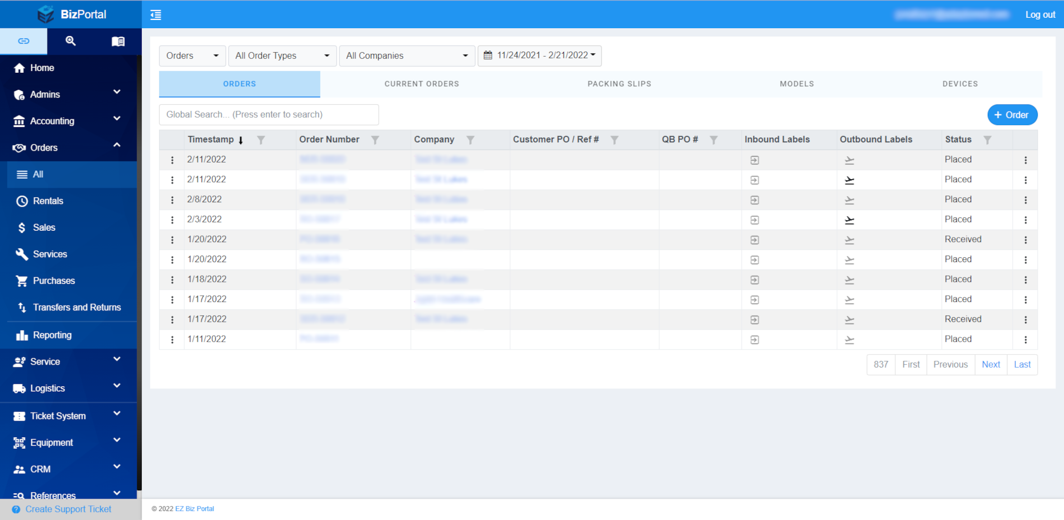Image resolution: width=1064 pixels, height=520 pixels.
Task: Expand the Logistics sidebar menu
Action: (68, 388)
